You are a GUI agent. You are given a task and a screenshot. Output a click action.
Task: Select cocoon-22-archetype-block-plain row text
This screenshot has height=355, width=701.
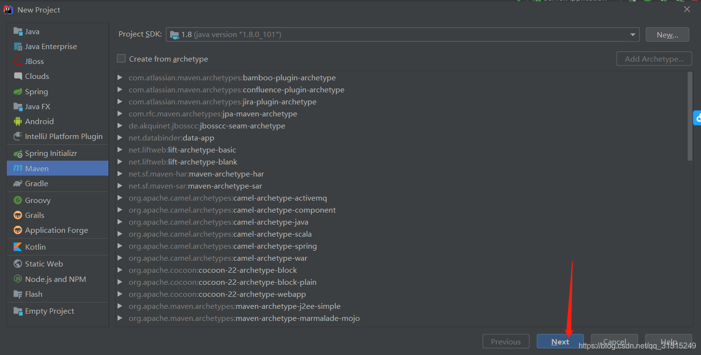coord(223,282)
